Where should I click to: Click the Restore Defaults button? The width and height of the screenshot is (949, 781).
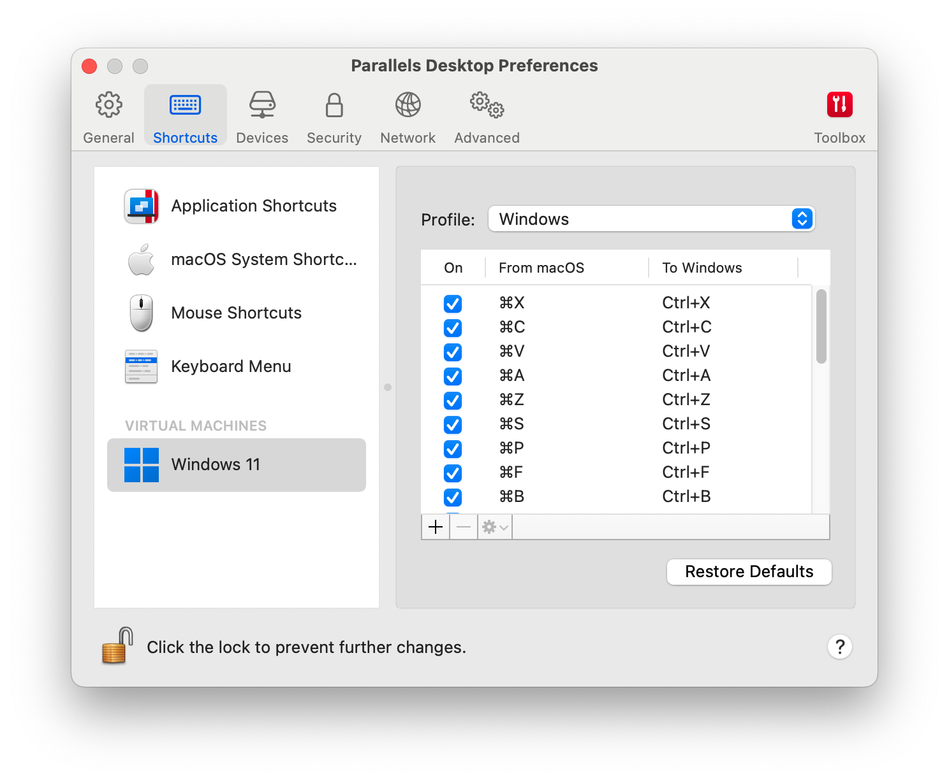[749, 571]
